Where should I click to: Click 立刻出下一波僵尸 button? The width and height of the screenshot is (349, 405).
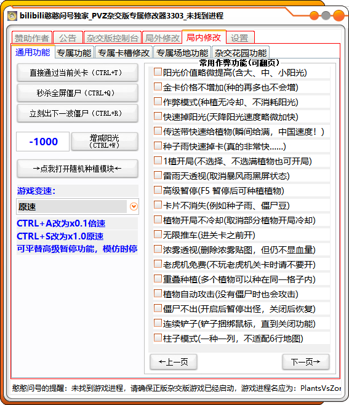coord(78,113)
